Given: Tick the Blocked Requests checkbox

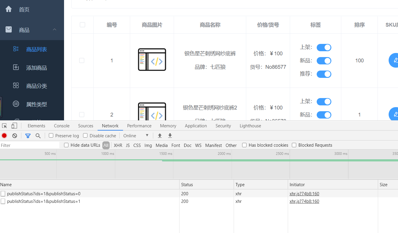Looking at the screenshot, I should [x=294, y=145].
